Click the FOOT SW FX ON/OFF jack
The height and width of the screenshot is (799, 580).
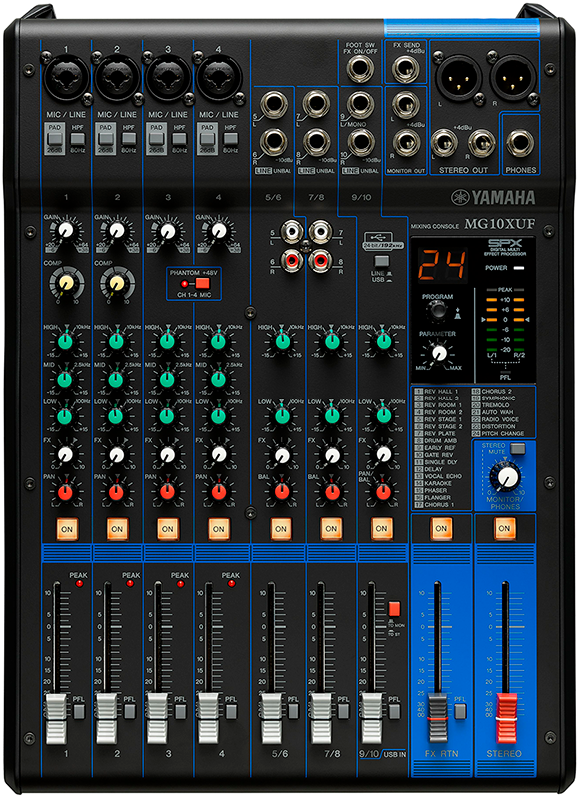360,69
